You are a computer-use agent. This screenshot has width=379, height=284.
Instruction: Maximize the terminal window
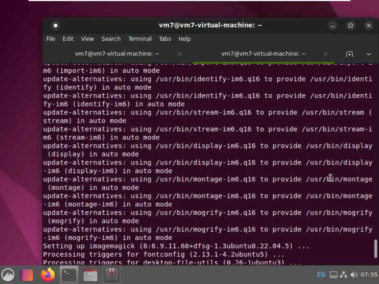(351, 26)
